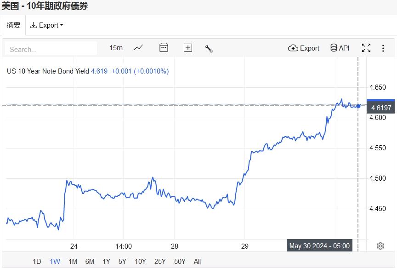This screenshot has height=268, width=397.
Task: Open the three-dot more options menu
Action: pos(383,48)
